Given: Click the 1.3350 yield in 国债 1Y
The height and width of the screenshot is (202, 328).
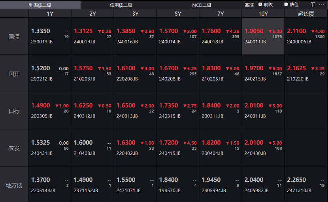Looking at the screenshot, I should 41,31.
